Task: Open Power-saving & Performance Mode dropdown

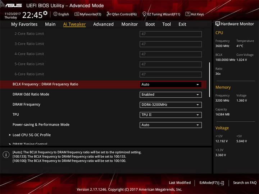Action: pyautogui.click(x=171, y=125)
